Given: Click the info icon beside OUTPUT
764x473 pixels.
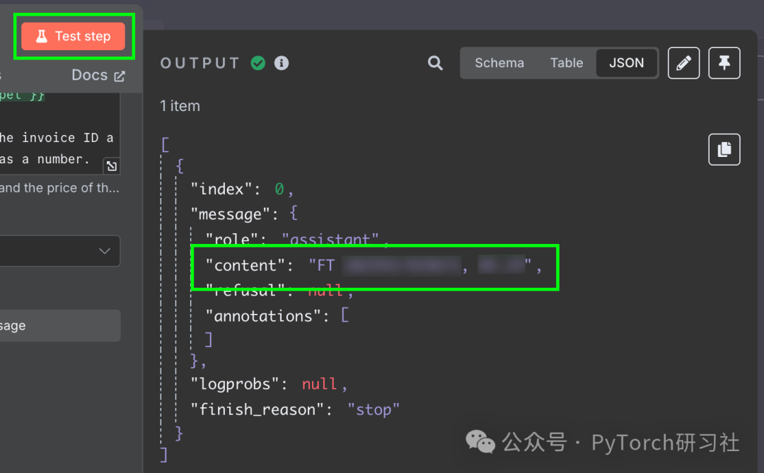Looking at the screenshot, I should tap(281, 63).
